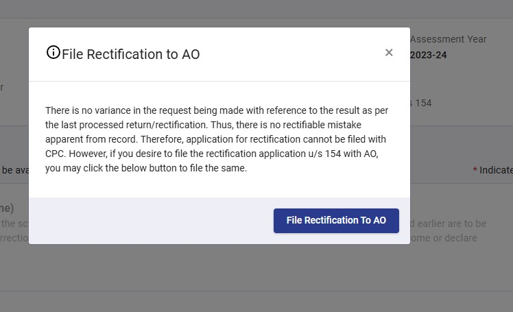The image size is (513, 312).
Task: Click the 2023-24 assessment year value
Action: point(429,55)
